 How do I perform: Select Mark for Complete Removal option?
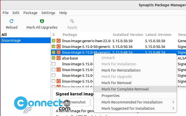click(135, 89)
